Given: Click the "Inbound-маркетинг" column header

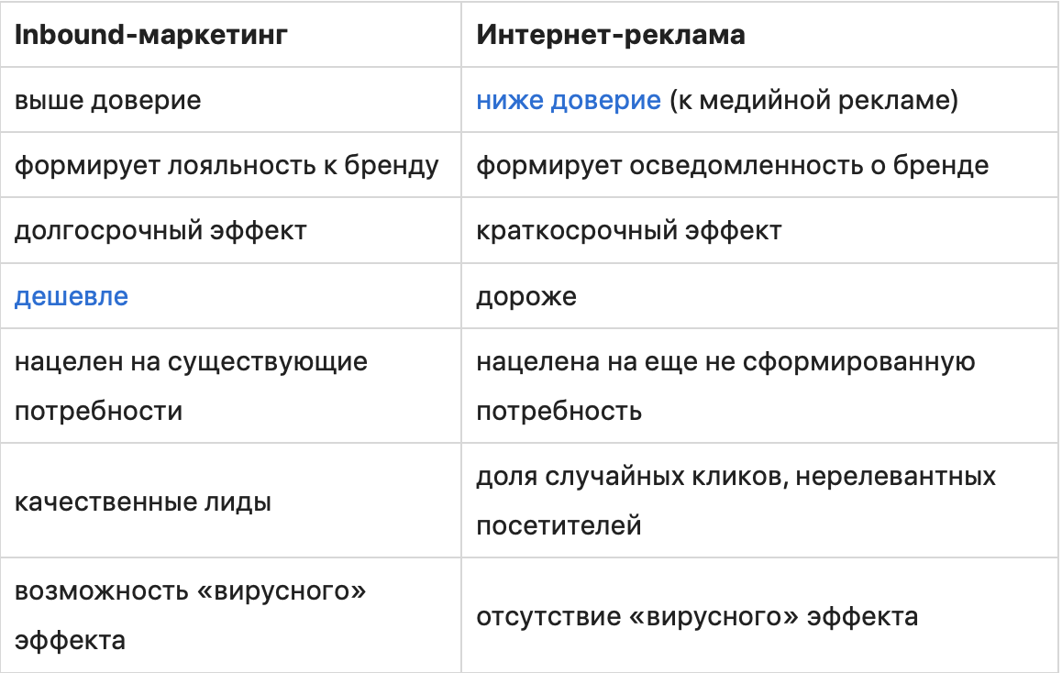Looking at the screenshot, I should point(151,34).
